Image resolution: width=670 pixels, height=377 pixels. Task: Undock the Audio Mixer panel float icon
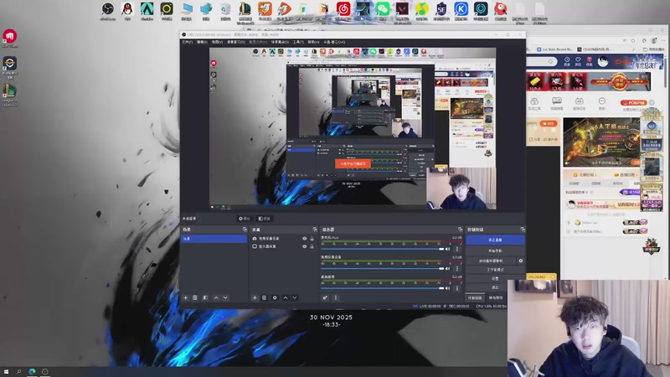(460, 230)
